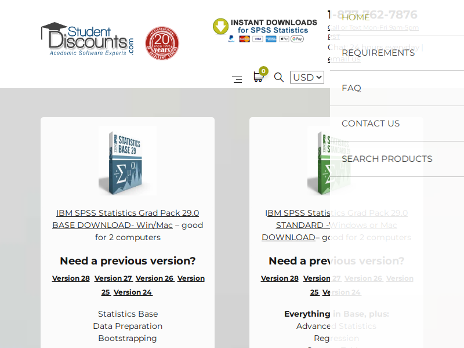Click the Base card's "Need a previous version?" heading
464x348 pixels.
[x=128, y=261]
